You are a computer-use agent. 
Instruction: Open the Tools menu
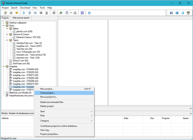pyautogui.click(x=42, y=8)
